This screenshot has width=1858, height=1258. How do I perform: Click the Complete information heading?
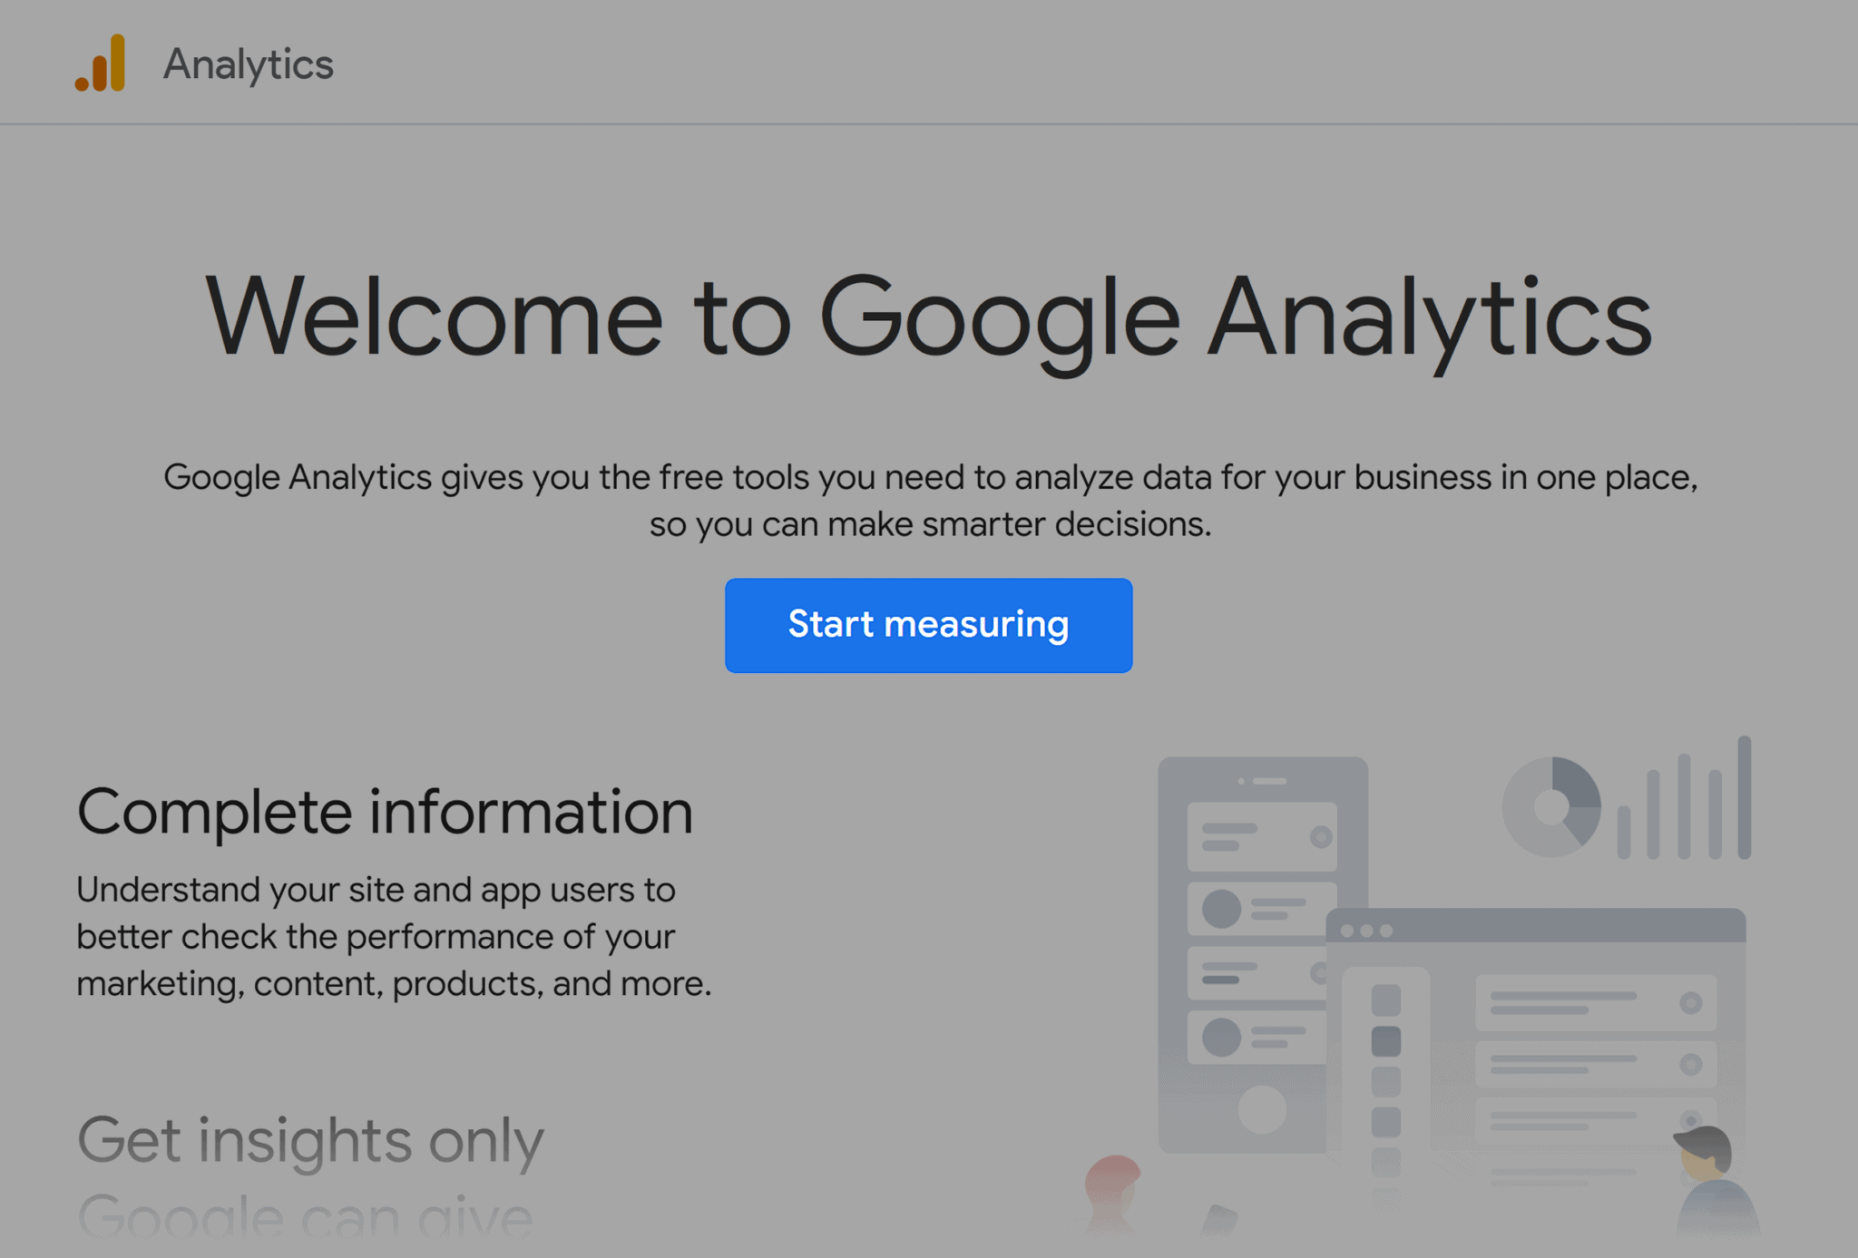tap(385, 810)
